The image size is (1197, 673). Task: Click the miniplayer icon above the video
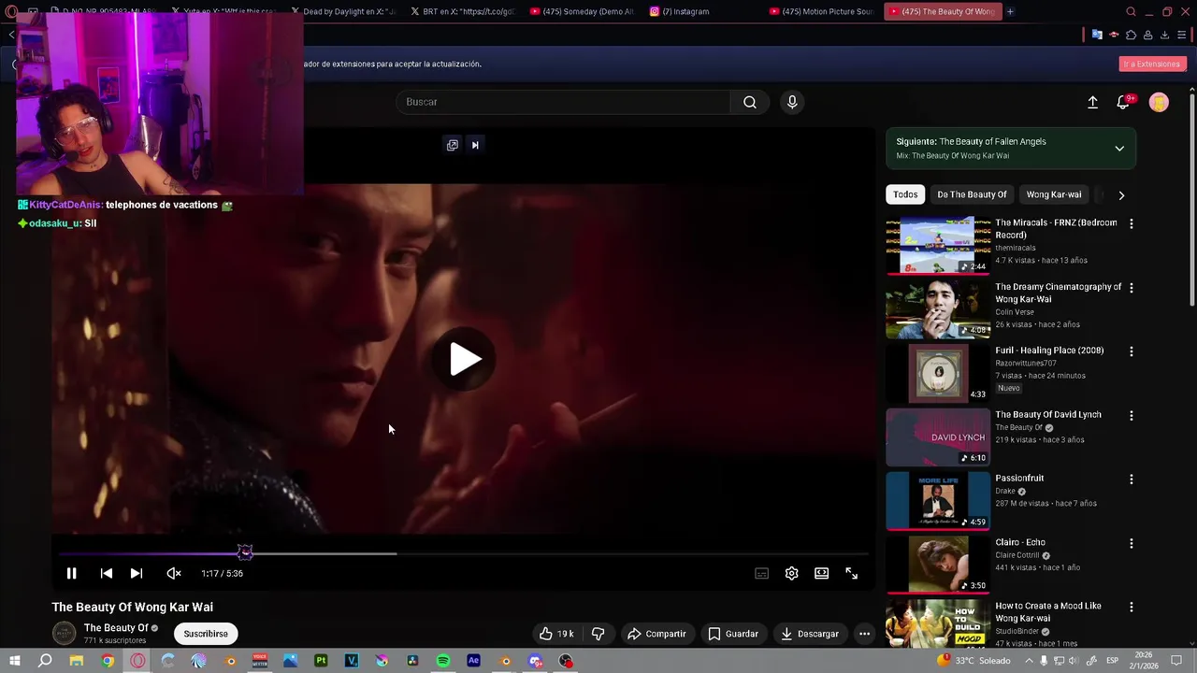(x=453, y=145)
